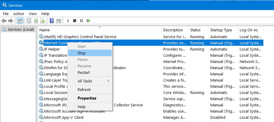The height and width of the screenshot is (122, 274).
Task: Choose Stop in the context menu
Action: [81, 53]
